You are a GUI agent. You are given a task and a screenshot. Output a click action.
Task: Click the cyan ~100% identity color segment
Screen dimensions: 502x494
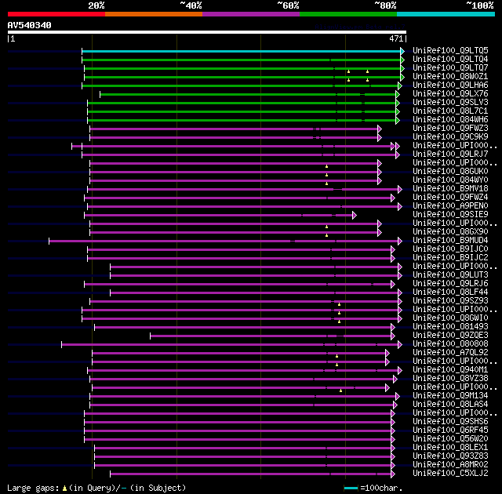(446, 14)
